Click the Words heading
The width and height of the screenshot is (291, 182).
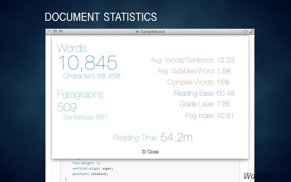point(72,48)
